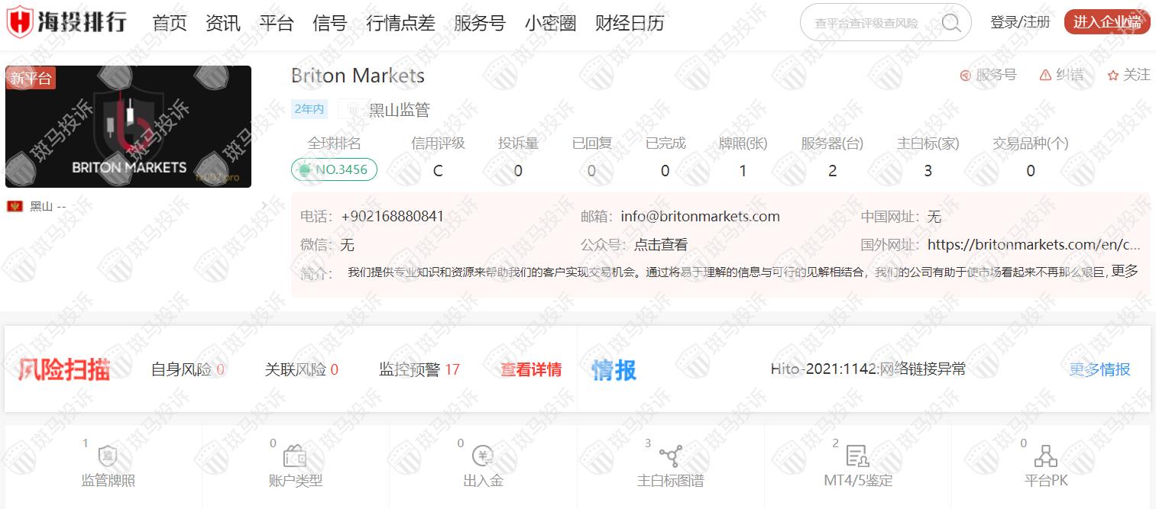Image resolution: width=1156 pixels, height=509 pixels.
Task: Follow the platform with 关注 star
Action: pos(1129,75)
